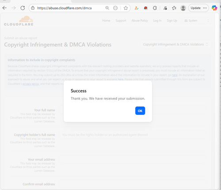Click the browser essentials icon
The width and height of the screenshot is (221, 190).
click(x=165, y=8)
